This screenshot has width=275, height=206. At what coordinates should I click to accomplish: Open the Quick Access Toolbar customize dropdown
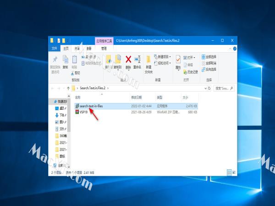(68, 41)
